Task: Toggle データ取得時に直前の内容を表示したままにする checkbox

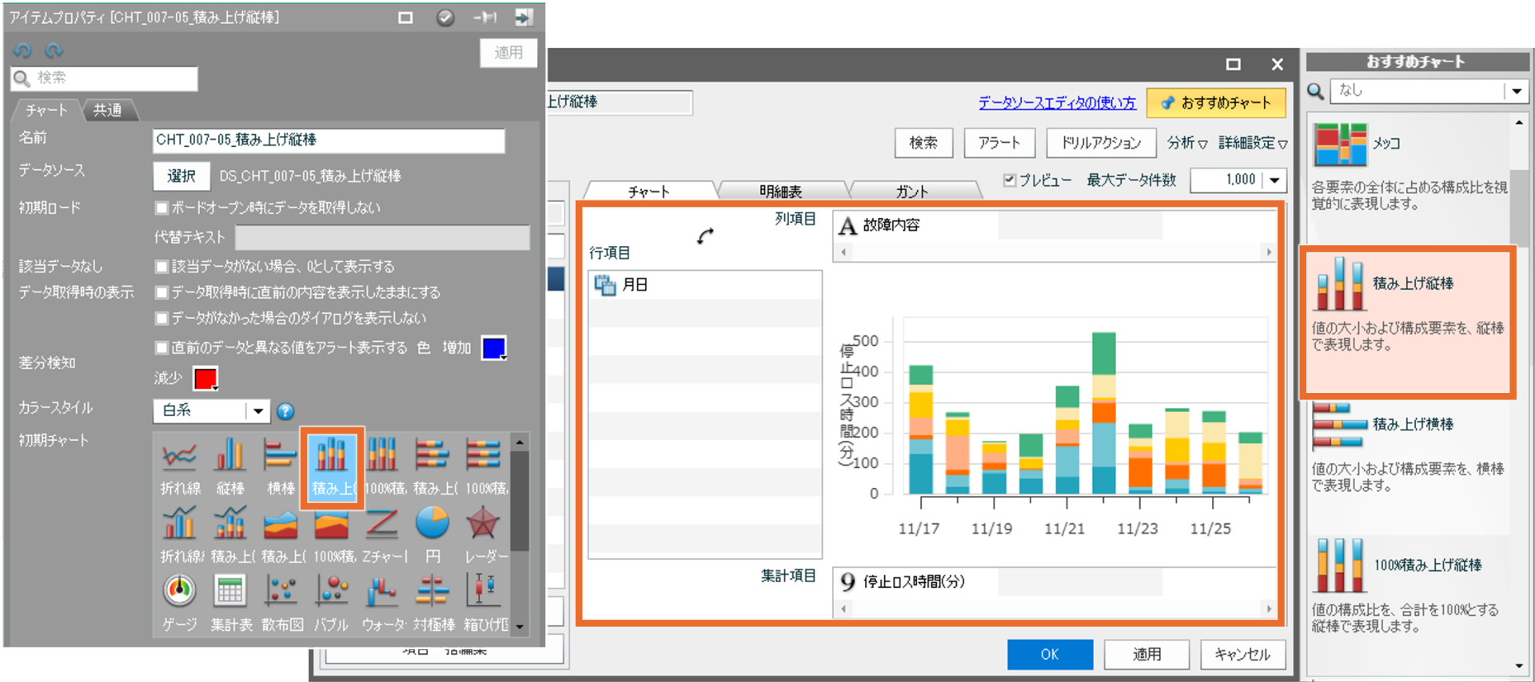Action: coord(161,292)
